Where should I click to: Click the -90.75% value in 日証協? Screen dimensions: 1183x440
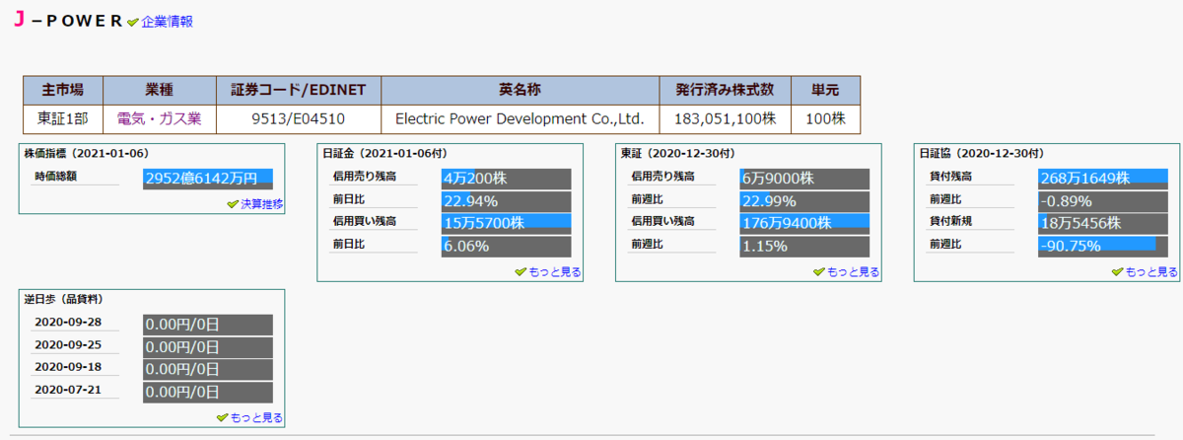[1103, 247]
